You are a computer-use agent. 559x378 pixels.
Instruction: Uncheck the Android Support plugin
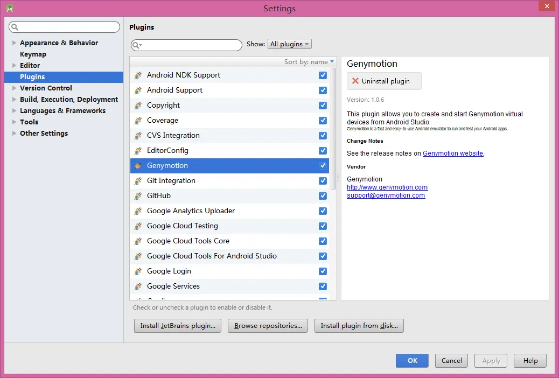[323, 90]
